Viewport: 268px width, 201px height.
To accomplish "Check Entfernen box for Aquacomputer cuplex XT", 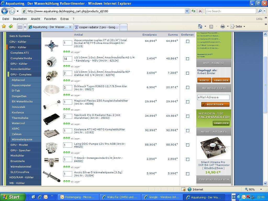I will 187,41.
